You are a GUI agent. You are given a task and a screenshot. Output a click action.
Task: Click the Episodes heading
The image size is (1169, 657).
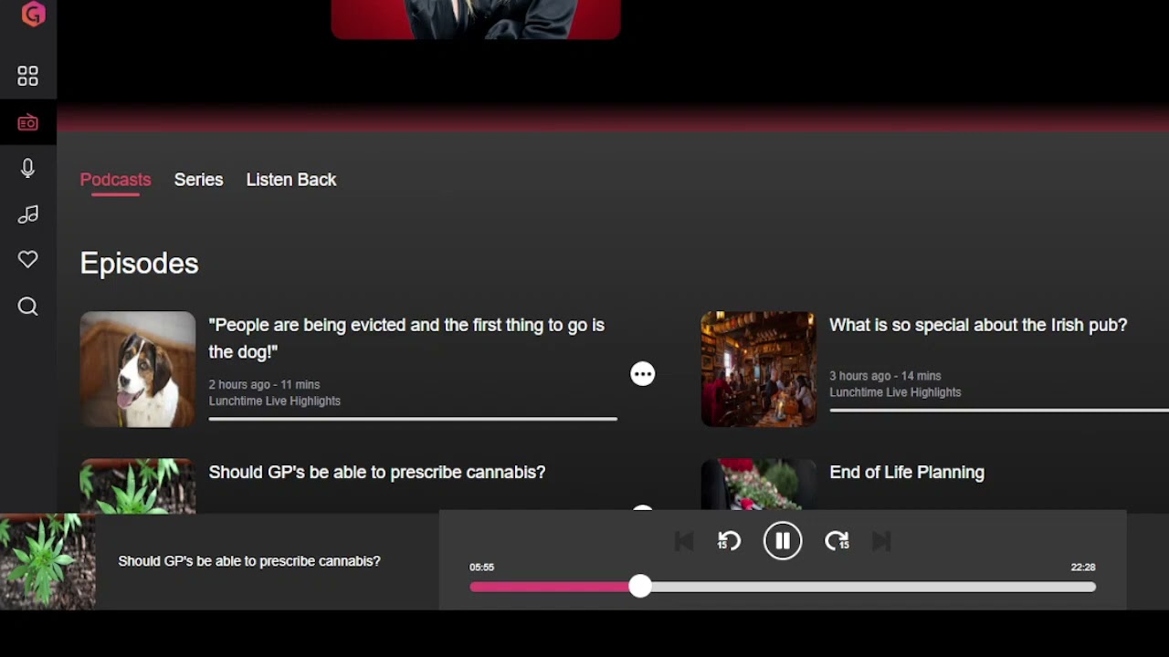[x=139, y=264]
